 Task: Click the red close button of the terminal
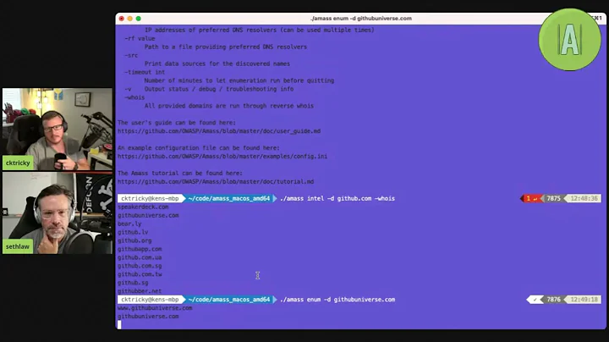(x=121, y=19)
